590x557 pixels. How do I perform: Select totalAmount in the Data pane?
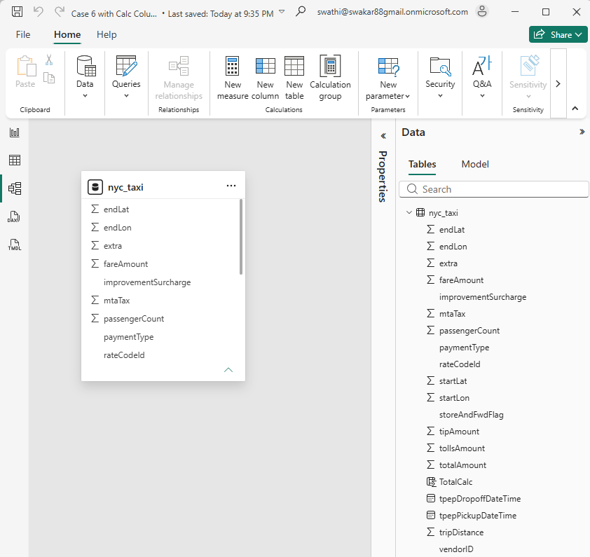point(462,465)
